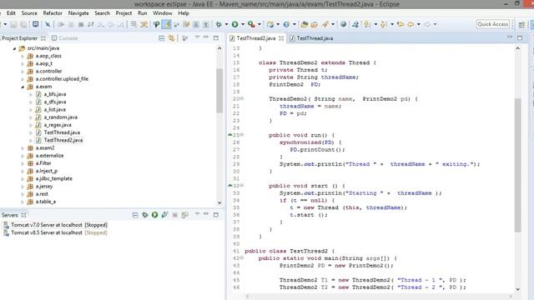Click the Terminate stop toolbar icon

81,24
